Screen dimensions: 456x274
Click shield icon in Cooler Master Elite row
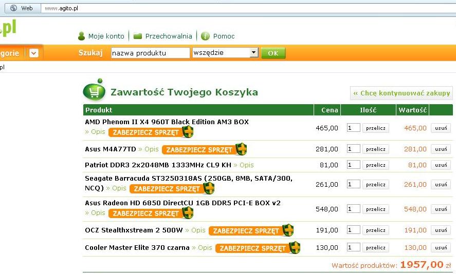[x=295, y=248]
